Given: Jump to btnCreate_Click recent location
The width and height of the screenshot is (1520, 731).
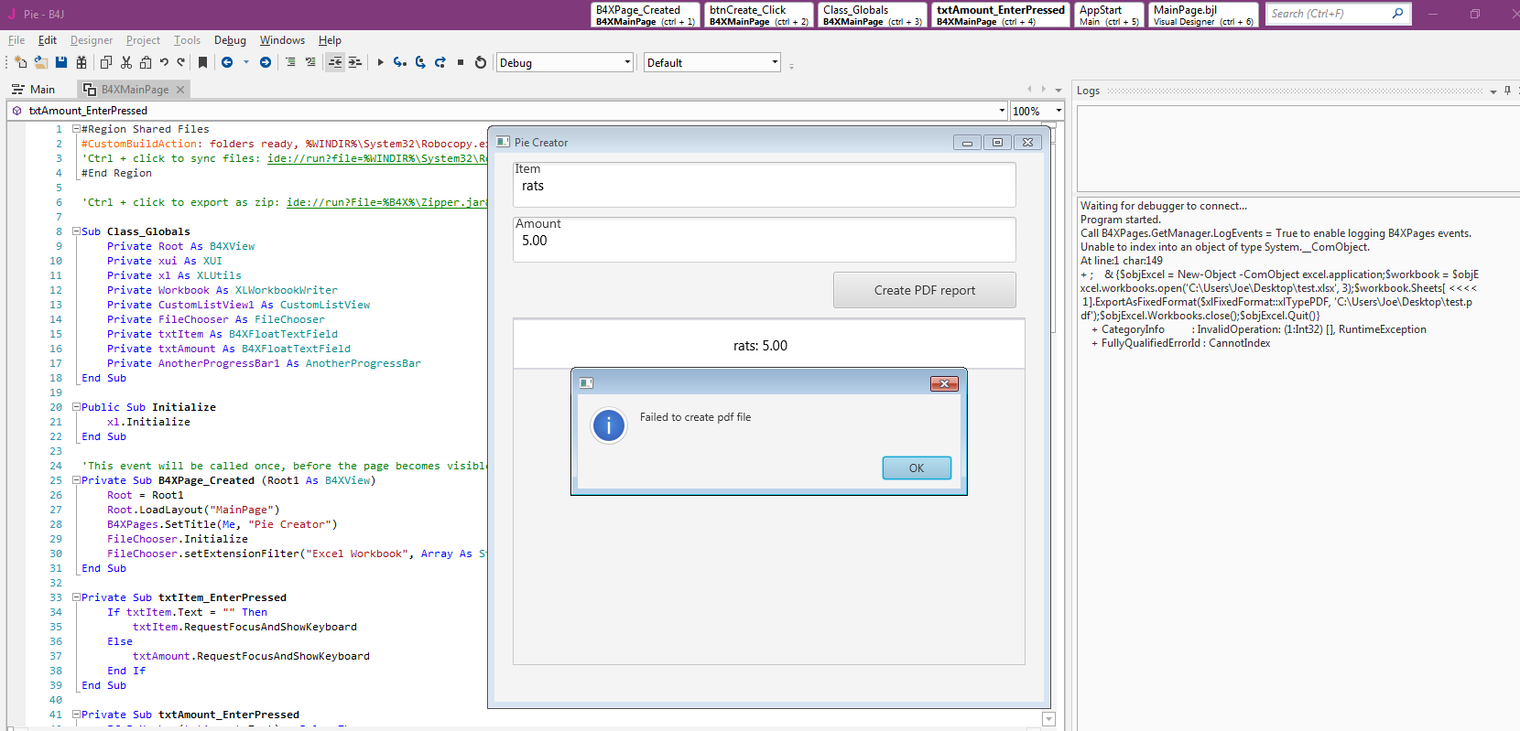Looking at the screenshot, I should pyautogui.click(x=759, y=15).
